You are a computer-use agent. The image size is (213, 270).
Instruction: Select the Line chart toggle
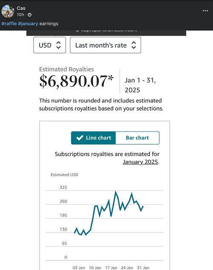click(93, 138)
